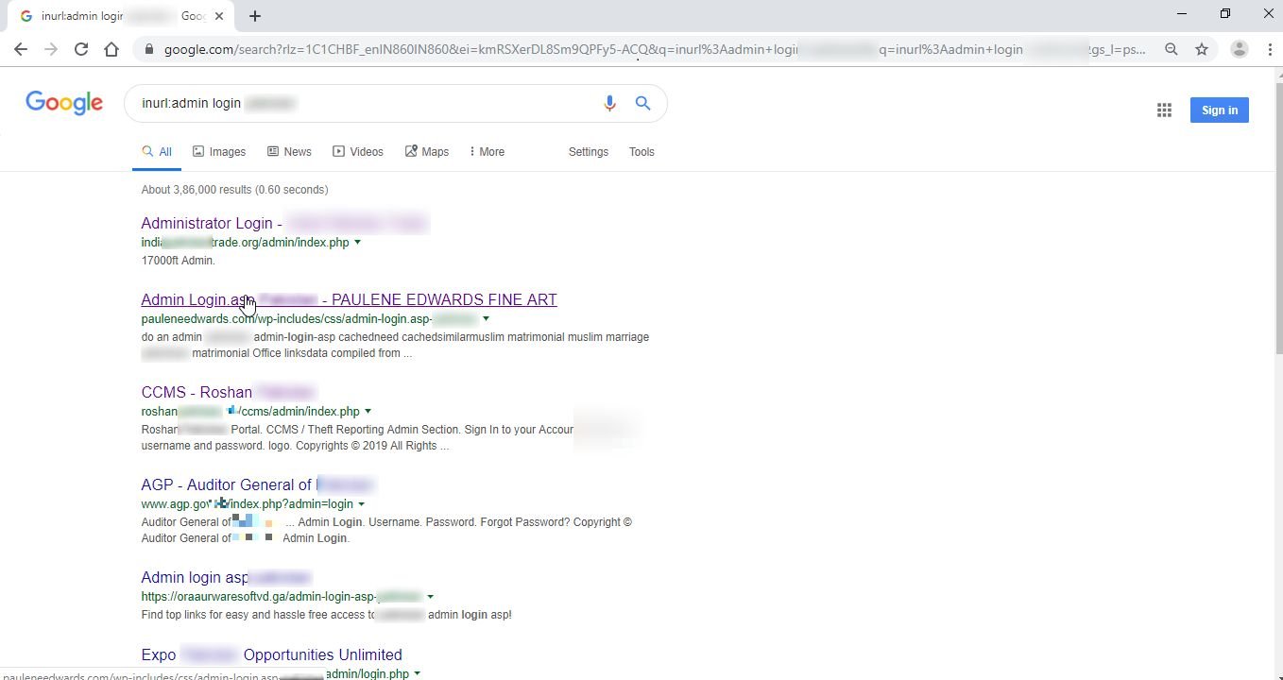Image resolution: width=1283 pixels, height=680 pixels.
Task: Minimize the Chrome window
Action: 1182,14
